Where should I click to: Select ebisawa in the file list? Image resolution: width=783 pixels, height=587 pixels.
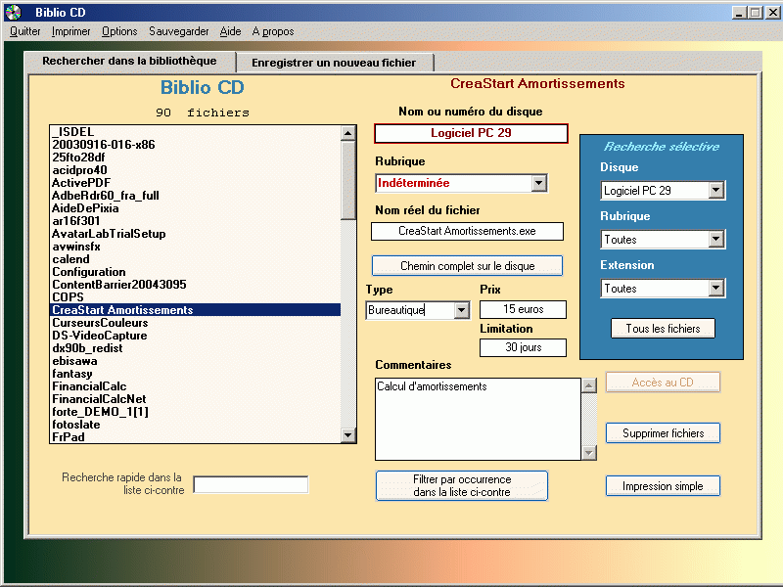(195, 361)
